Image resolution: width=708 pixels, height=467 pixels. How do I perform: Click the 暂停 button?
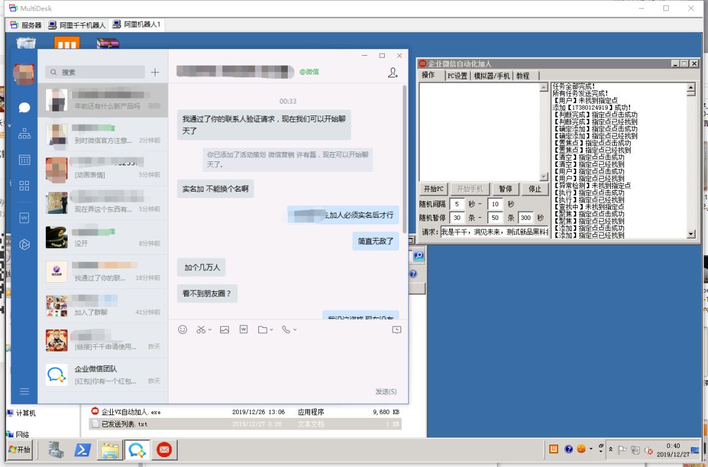pyautogui.click(x=505, y=189)
